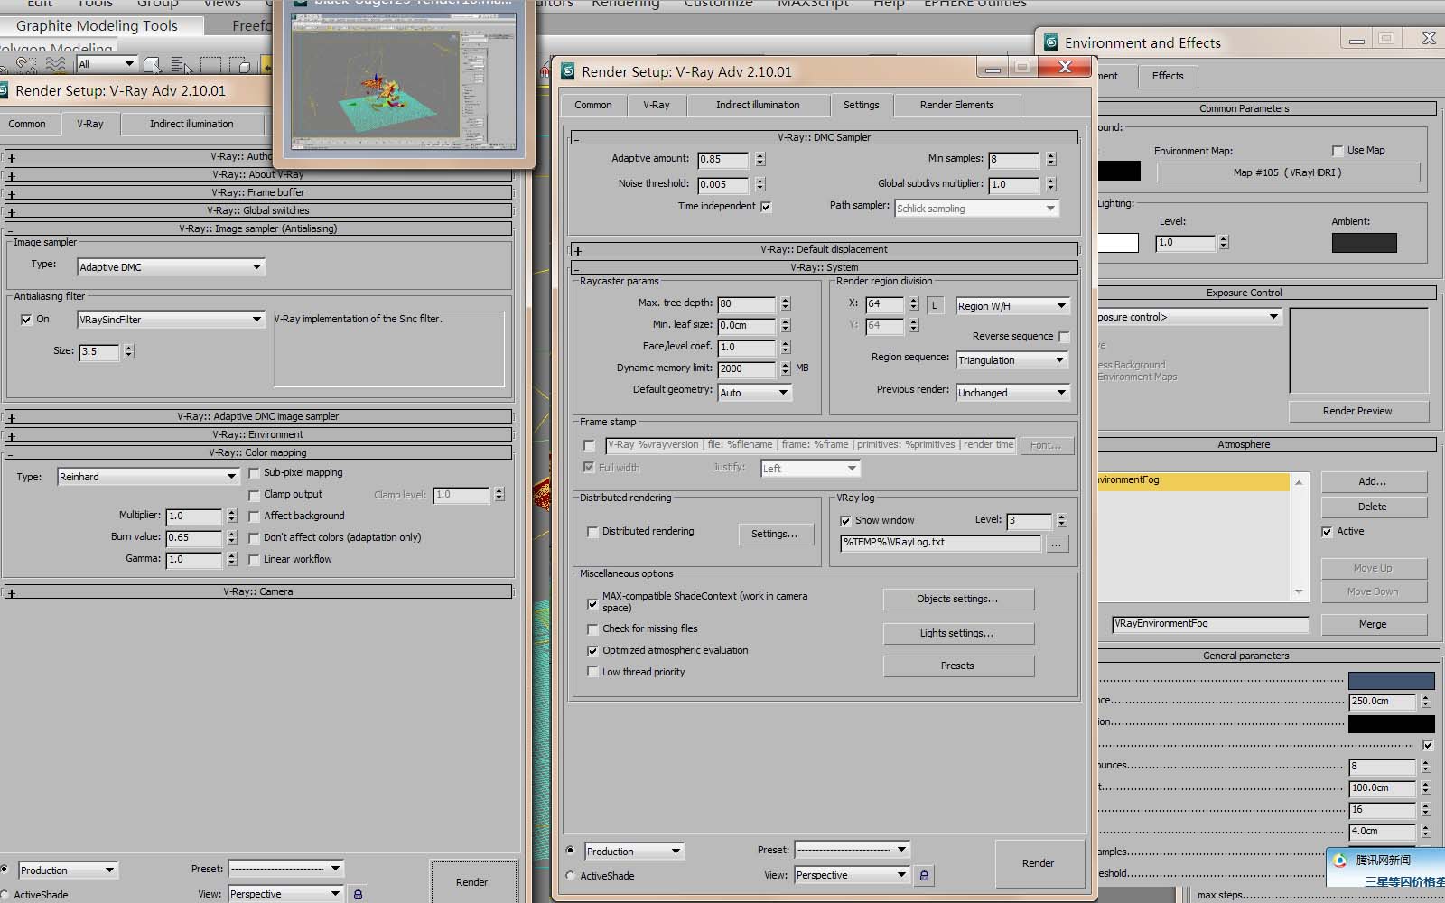Switch to V-Ray tab in front Render Setup
The image size is (1445, 903).
click(x=657, y=106)
